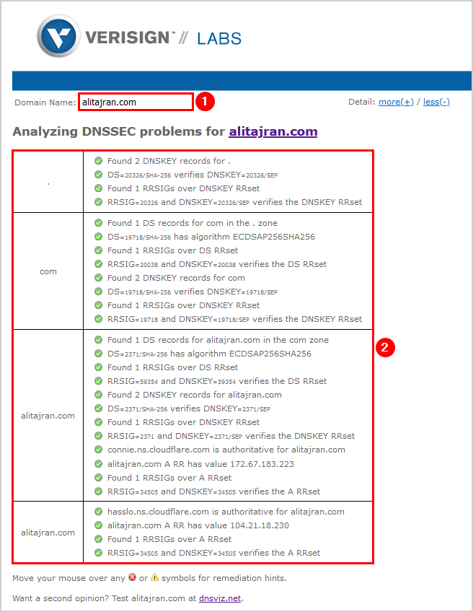The height and width of the screenshot is (612, 473).
Task: Click text 'connie.ns.cloudflare.com is authoritative for alitajran.com'
Action: [x=226, y=450]
